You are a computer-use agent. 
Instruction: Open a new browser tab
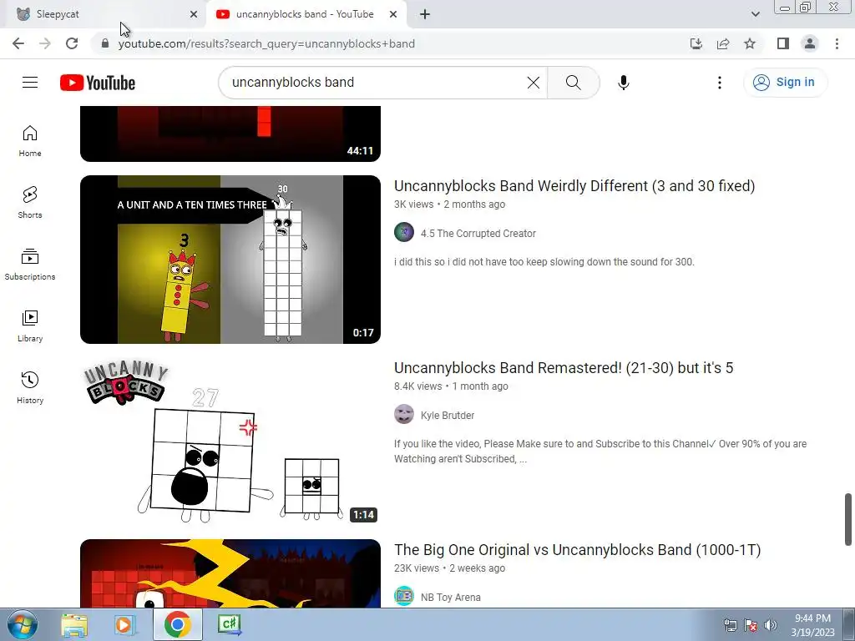425,14
